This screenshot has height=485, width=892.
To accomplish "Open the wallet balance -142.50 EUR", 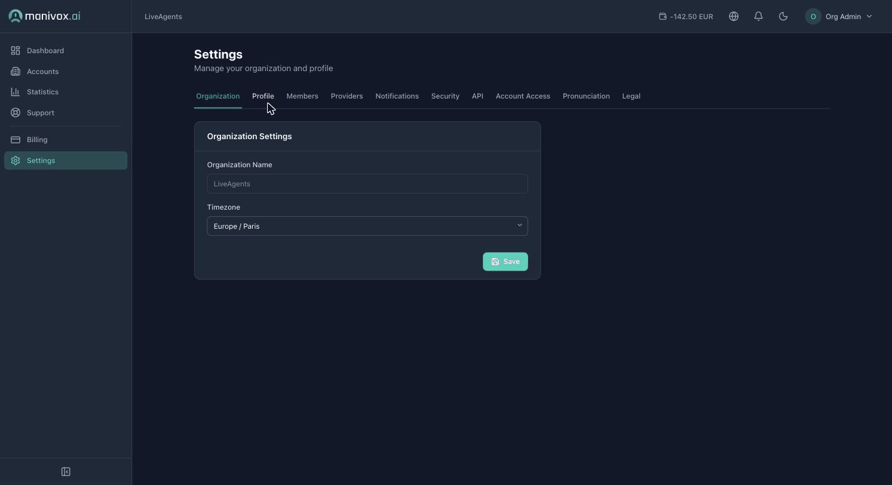I will [686, 17].
